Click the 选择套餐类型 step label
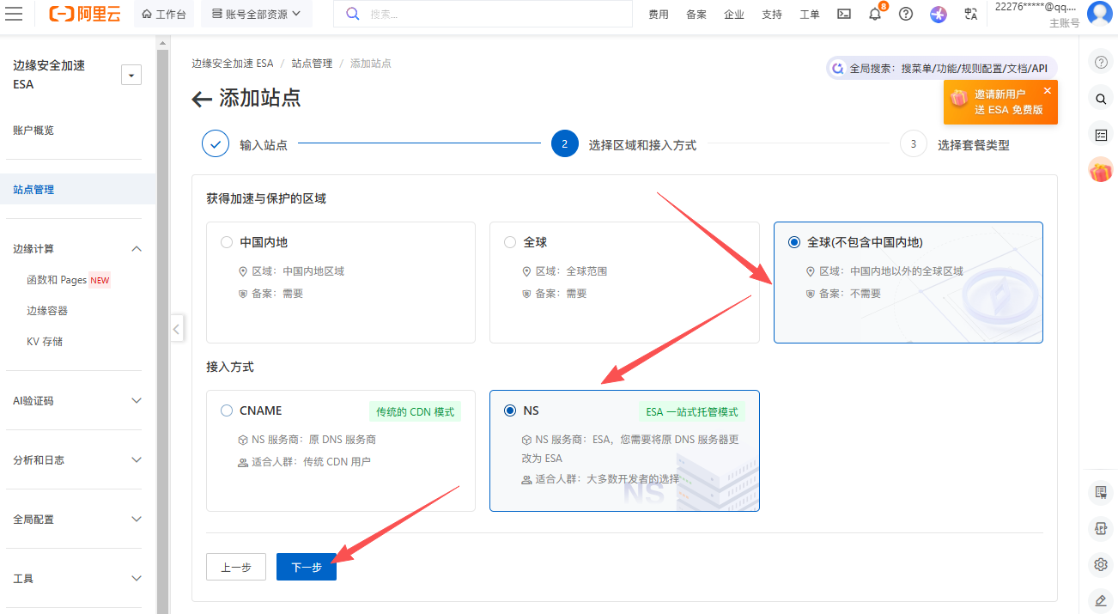Viewport: 1118px width, 614px height. [974, 145]
